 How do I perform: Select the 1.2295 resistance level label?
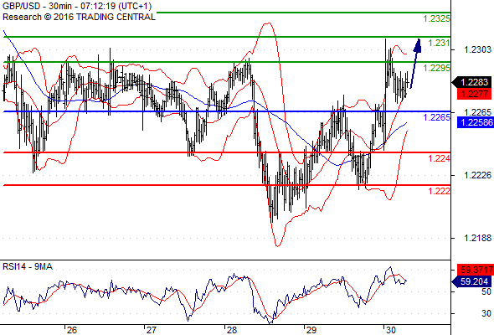pos(436,68)
